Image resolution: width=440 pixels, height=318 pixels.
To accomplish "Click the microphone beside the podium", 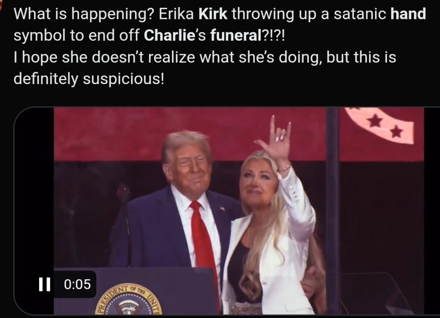I will point(124,224).
